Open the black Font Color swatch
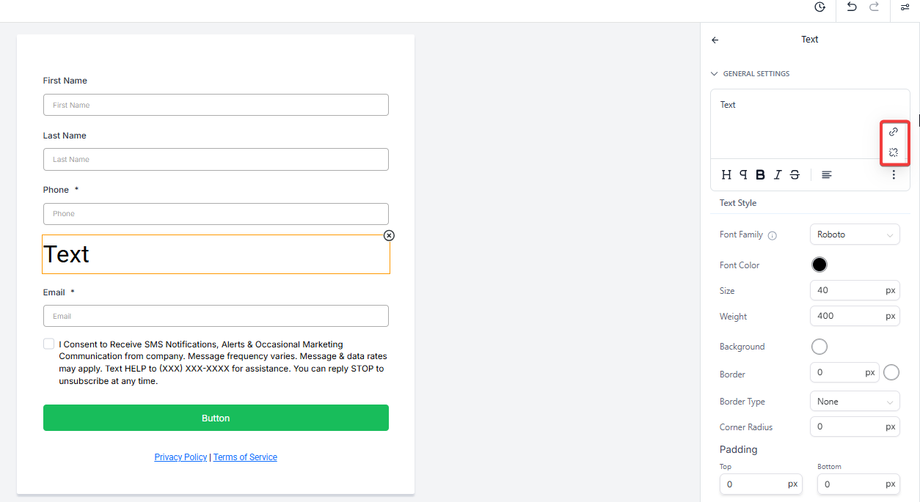The height and width of the screenshot is (502, 920). (x=819, y=265)
